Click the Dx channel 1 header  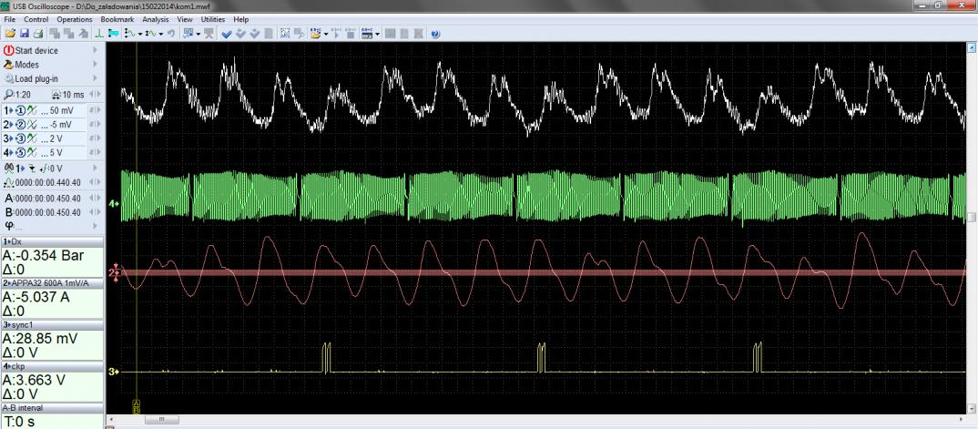pos(52,241)
